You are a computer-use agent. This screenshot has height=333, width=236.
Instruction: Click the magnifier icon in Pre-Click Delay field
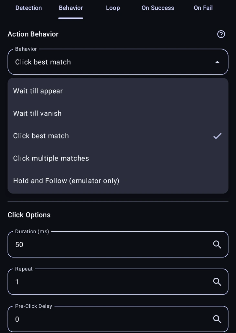[217, 319]
